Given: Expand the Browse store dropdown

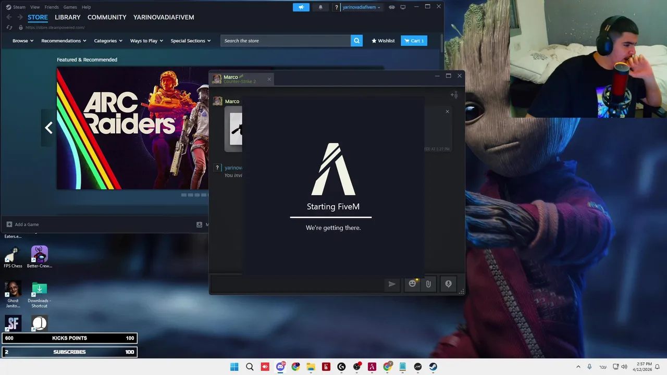Looking at the screenshot, I should pos(23,41).
